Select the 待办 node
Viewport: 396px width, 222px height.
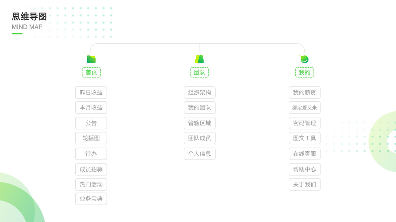click(x=91, y=154)
